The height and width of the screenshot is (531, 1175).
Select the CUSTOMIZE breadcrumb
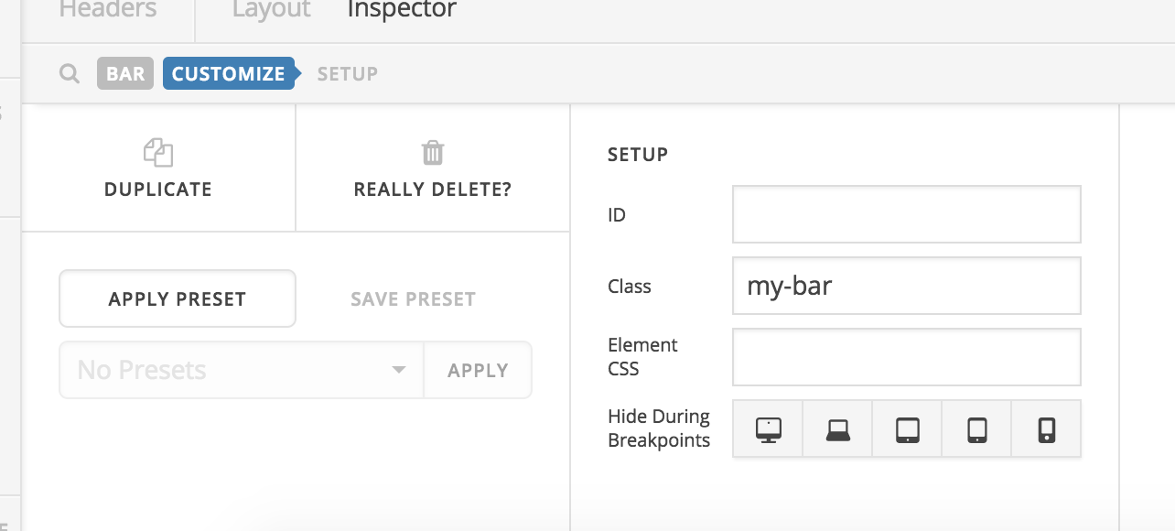[x=228, y=74]
